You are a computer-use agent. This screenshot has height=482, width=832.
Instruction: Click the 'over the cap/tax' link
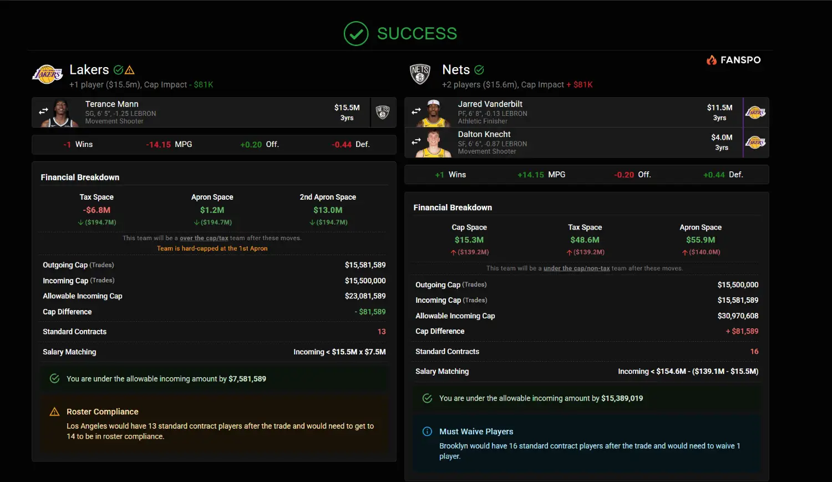204,238
